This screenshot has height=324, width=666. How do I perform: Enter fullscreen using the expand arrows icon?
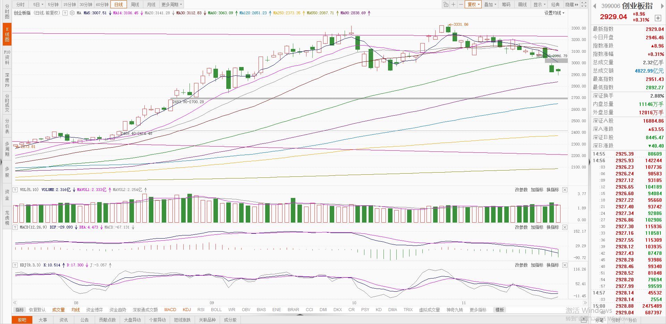point(584,5)
